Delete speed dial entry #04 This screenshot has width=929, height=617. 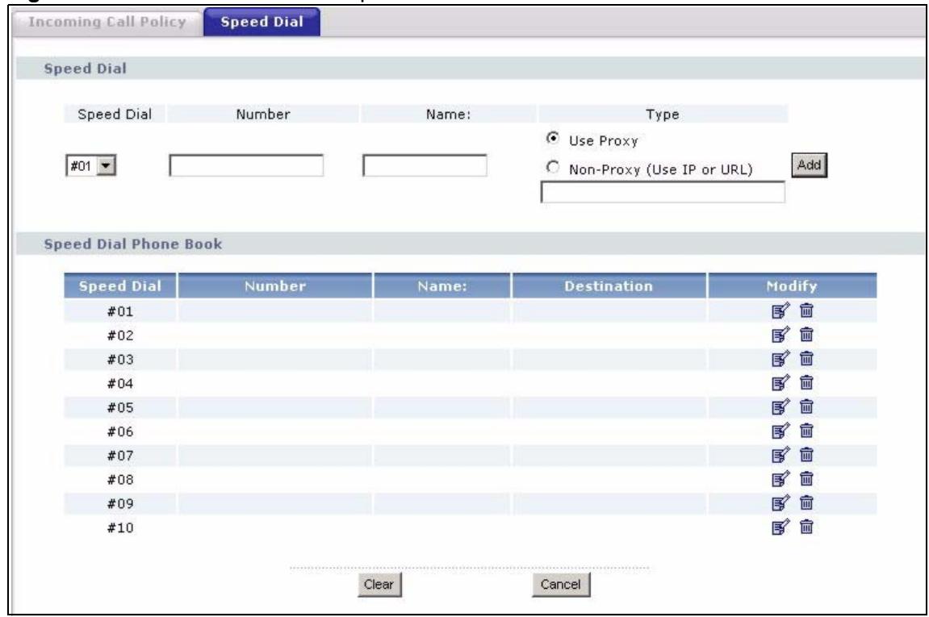(806, 382)
